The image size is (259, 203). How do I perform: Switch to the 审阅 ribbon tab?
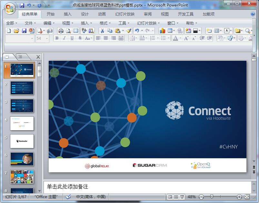[148, 14]
